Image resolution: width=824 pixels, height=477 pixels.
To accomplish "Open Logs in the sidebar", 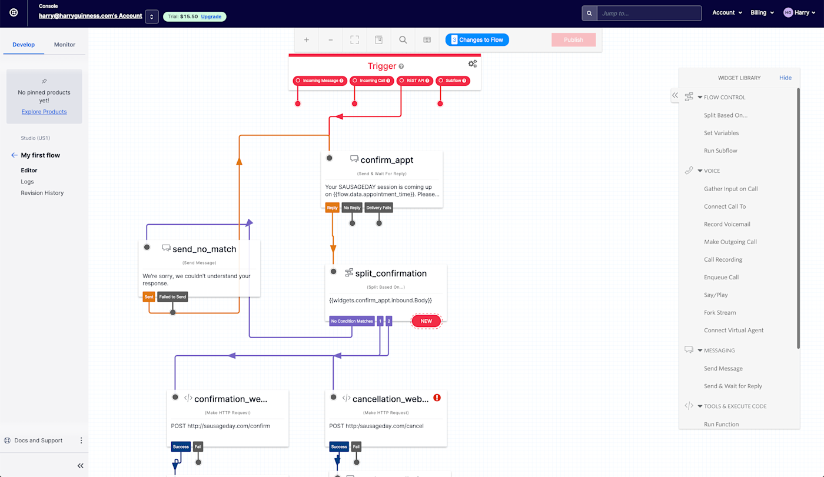I will pos(27,182).
